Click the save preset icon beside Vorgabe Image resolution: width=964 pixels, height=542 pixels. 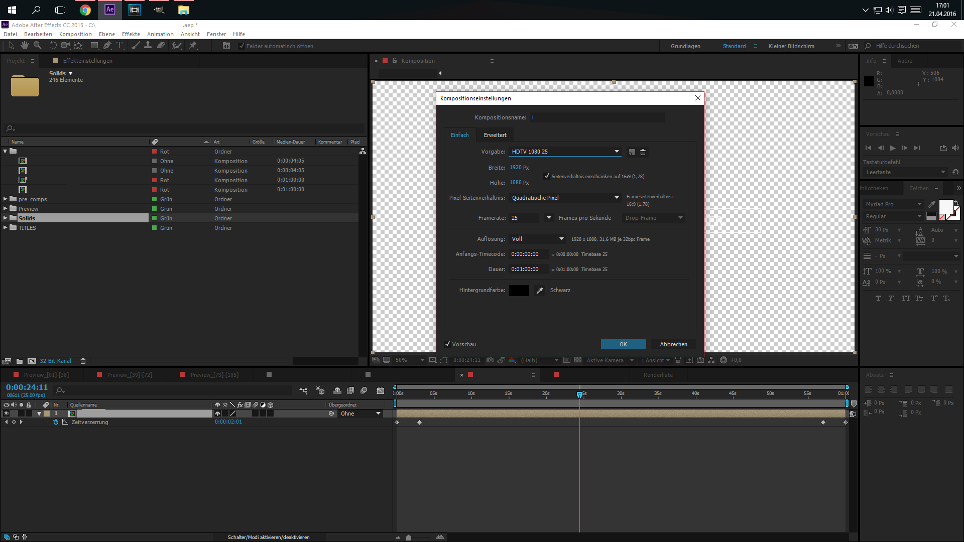632,152
